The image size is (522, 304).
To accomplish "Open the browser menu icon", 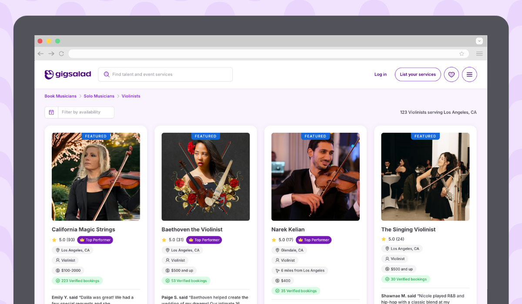I will (x=479, y=54).
